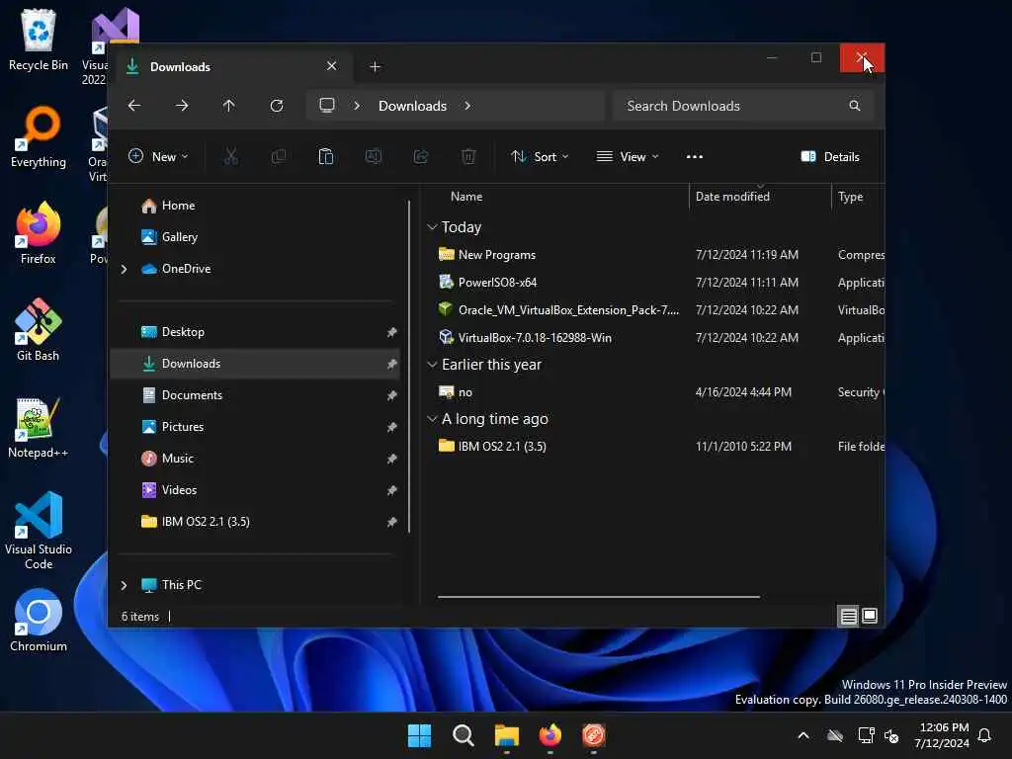Click pin icon beside IBM OS2 2.1 (3.5)

click(391, 522)
